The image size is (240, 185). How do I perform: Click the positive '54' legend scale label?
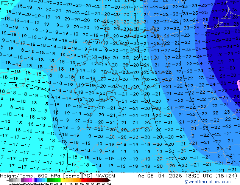[x=109, y=184]
